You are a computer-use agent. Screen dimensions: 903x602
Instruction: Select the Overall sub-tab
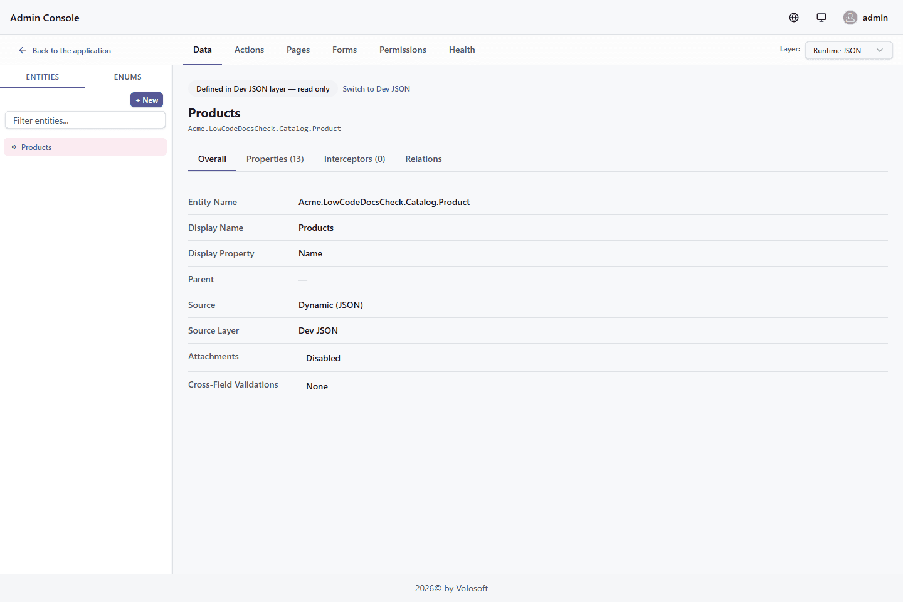pyautogui.click(x=212, y=159)
